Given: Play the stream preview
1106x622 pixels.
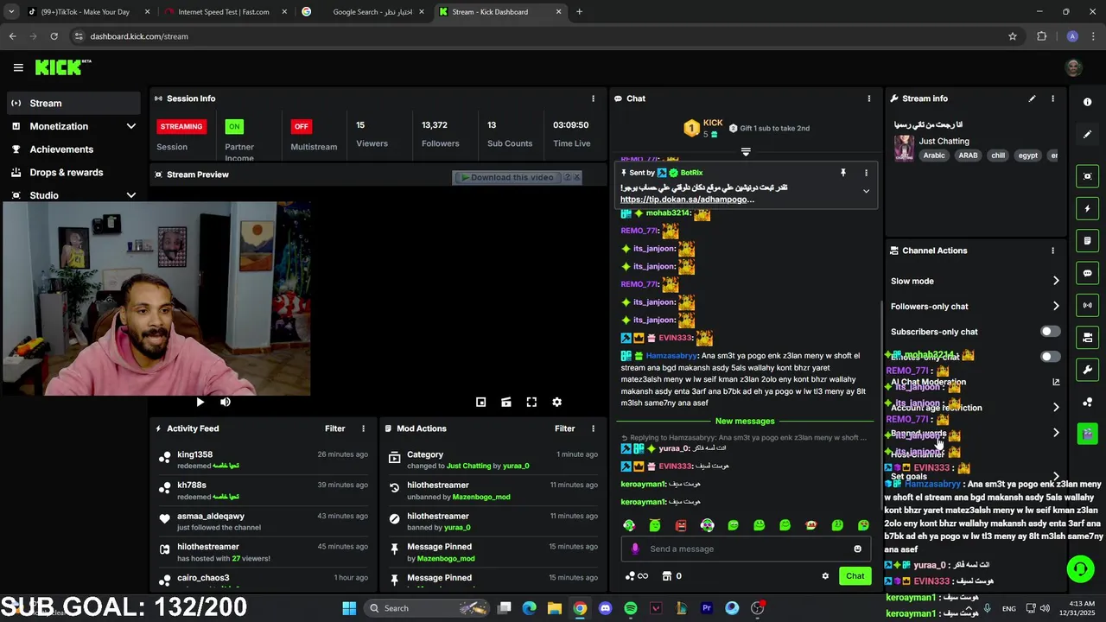Looking at the screenshot, I should 200,402.
